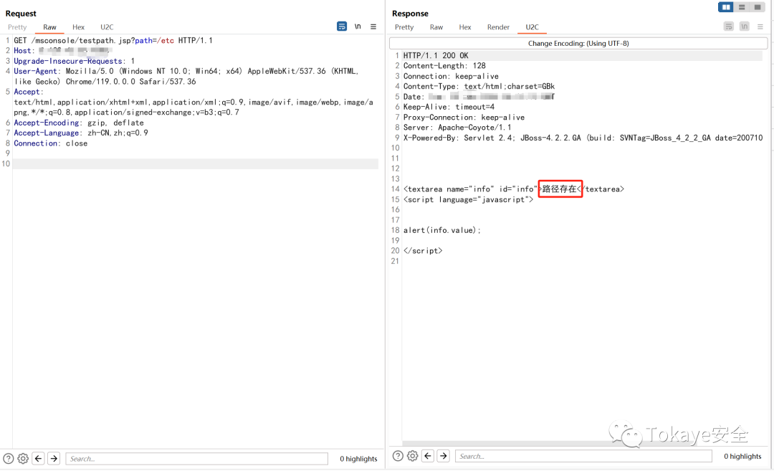Image resolution: width=774 pixels, height=471 pixels.
Task: Click the Content-Length: 128 header
Action: click(x=444, y=66)
